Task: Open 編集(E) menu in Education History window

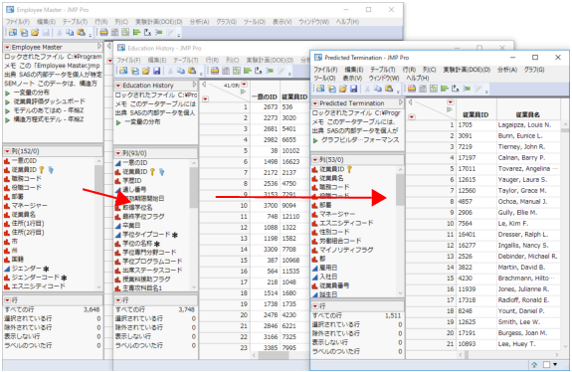Action: (x=157, y=60)
